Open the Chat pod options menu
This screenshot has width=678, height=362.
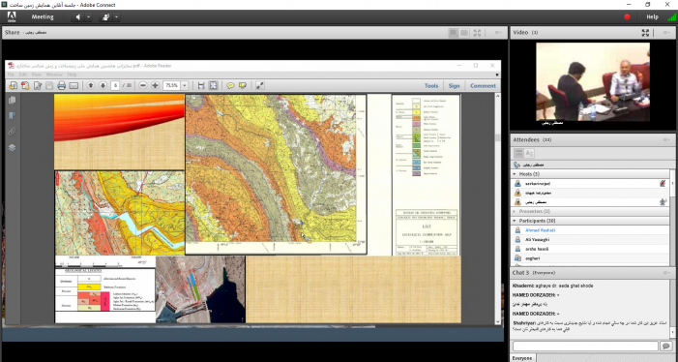point(666,273)
